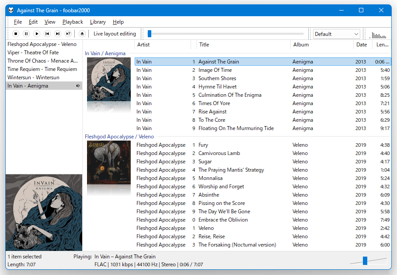Open the Library menu
The image size is (397, 275).
98,22
